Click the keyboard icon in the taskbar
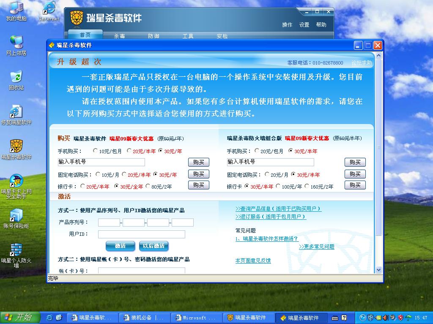Screen dimensions: 433x324 tap(335, 318)
